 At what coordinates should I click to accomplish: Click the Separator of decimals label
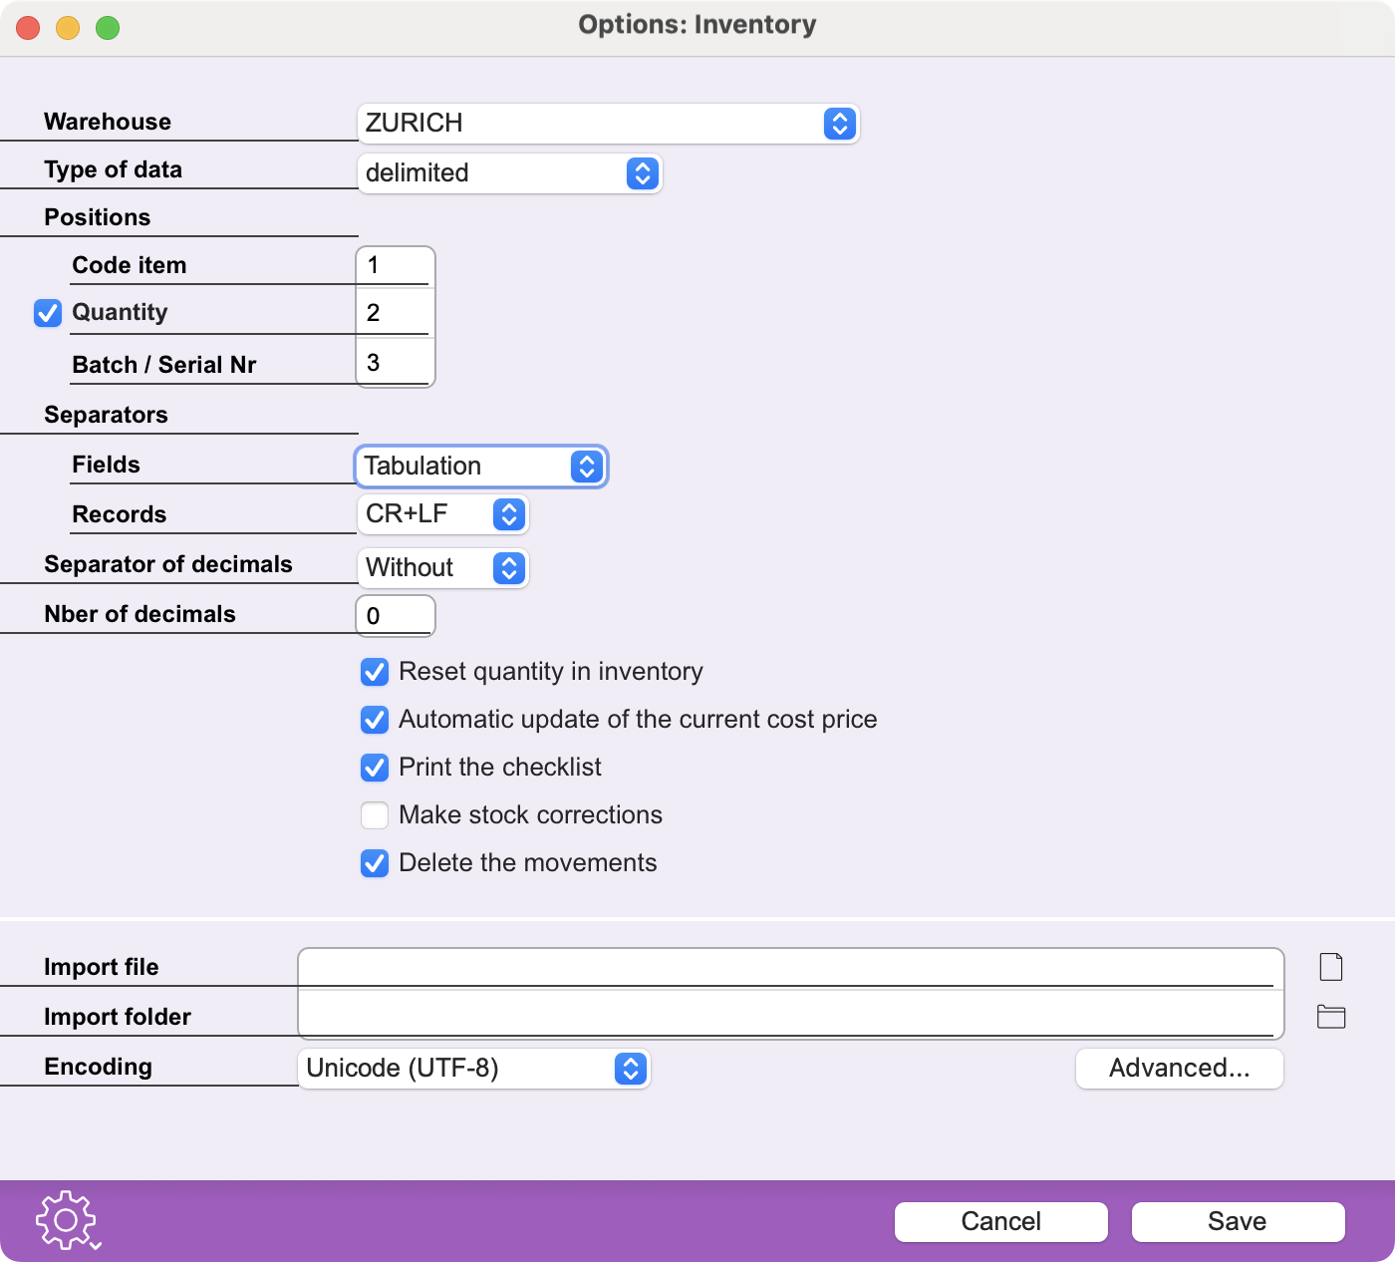pos(167,564)
